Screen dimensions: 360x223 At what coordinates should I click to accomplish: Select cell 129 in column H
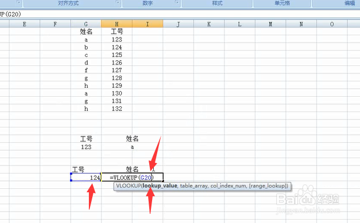[117, 85]
